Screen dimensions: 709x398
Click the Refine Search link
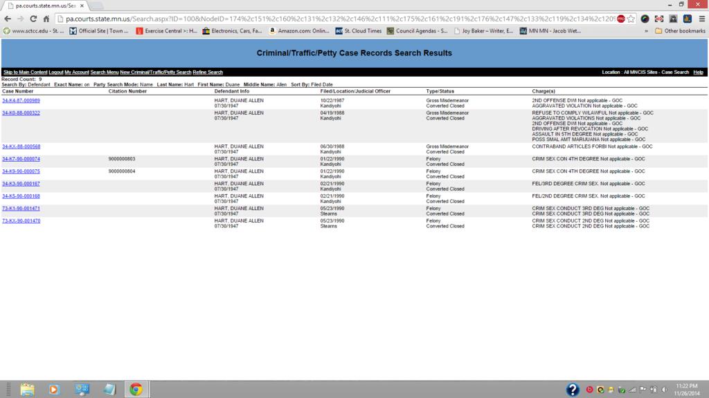[x=208, y=73]
